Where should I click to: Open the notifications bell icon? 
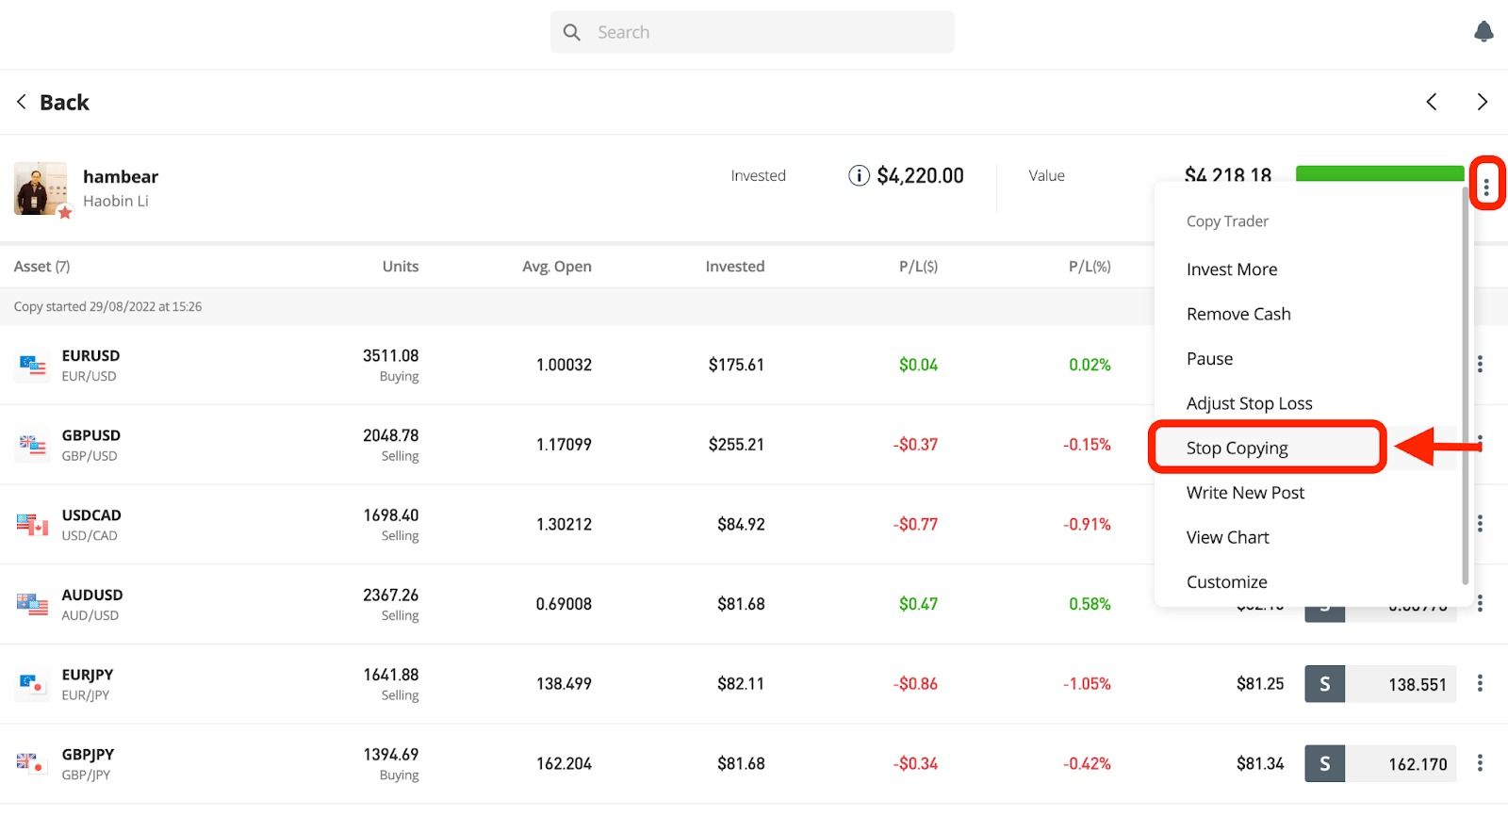pos(1483,32)
